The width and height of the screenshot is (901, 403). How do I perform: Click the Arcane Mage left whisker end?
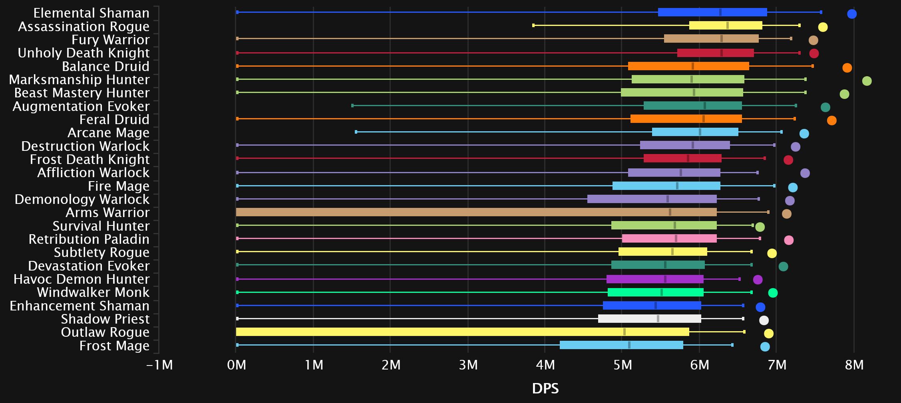coord(356,132)
